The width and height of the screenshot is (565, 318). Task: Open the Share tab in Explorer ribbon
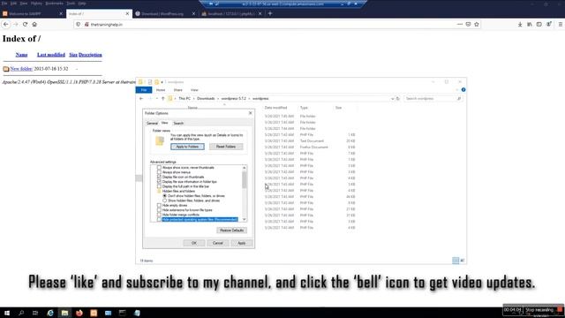point(178,90)
